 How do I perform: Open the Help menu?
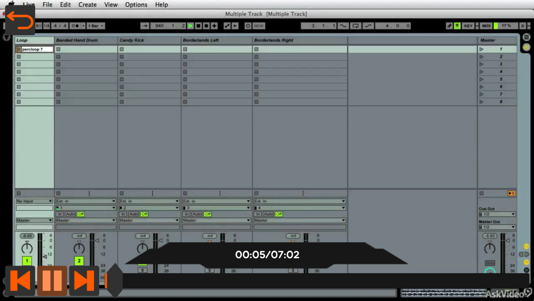[x=161, y=4]
